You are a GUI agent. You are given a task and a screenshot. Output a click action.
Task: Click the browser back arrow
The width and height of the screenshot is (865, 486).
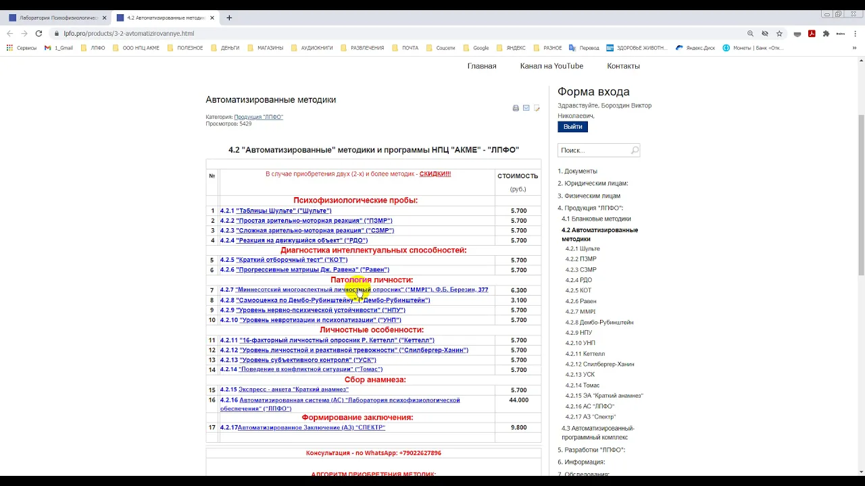point(9,33)
